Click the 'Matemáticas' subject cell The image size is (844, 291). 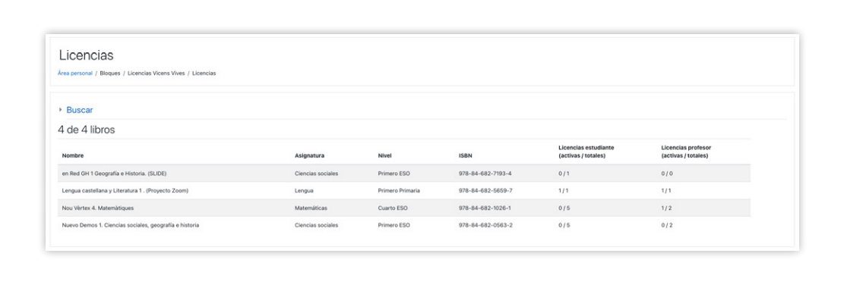point(311,208)
